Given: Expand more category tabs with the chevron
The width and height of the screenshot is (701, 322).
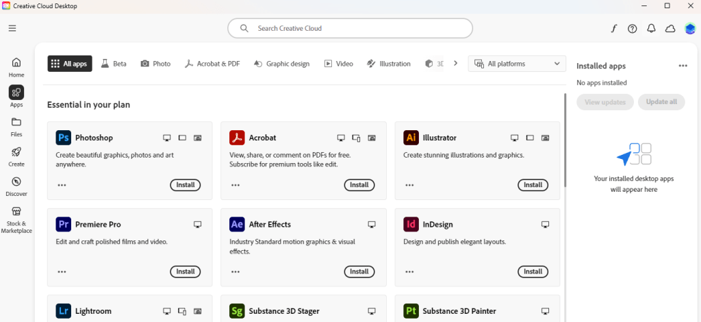Looking at the screenshot, I should pyautogui.click(x=455, y=64).
